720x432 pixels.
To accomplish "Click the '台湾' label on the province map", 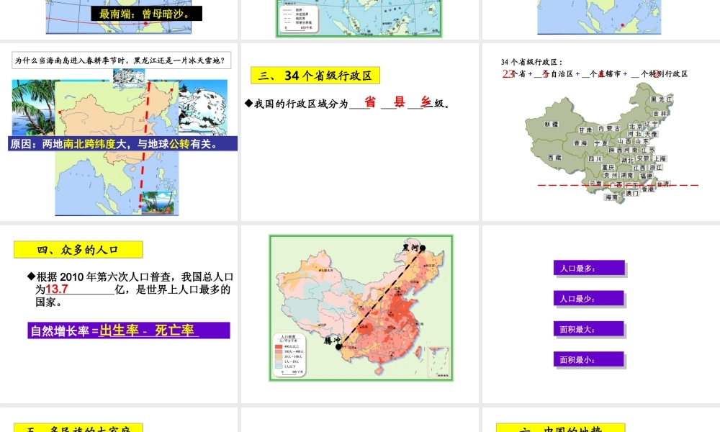I will [x=663, y=184].
